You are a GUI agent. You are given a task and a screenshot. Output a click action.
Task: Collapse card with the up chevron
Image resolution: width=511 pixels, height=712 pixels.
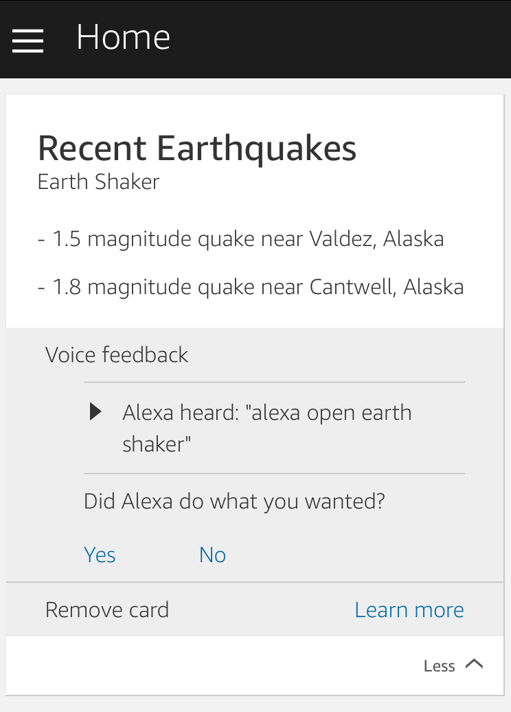(x=475, y=664)
